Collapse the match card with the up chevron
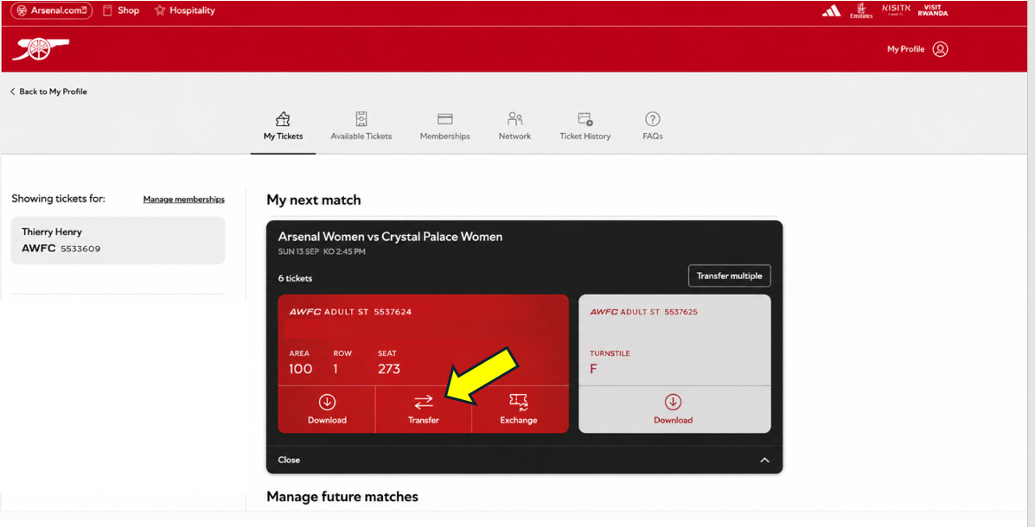This screenshot has height=527, width=1035. tap(764, 460)
